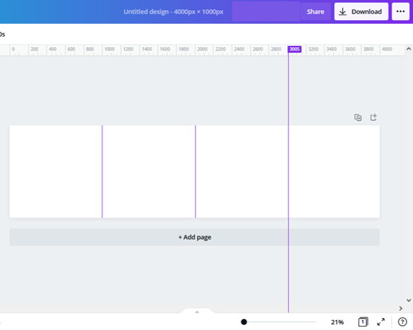Open the grid view page counter icon

tap(363, 322)
